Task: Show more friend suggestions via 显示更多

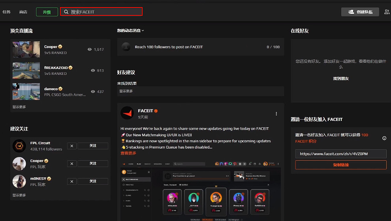Action: [x=126, y=91]
